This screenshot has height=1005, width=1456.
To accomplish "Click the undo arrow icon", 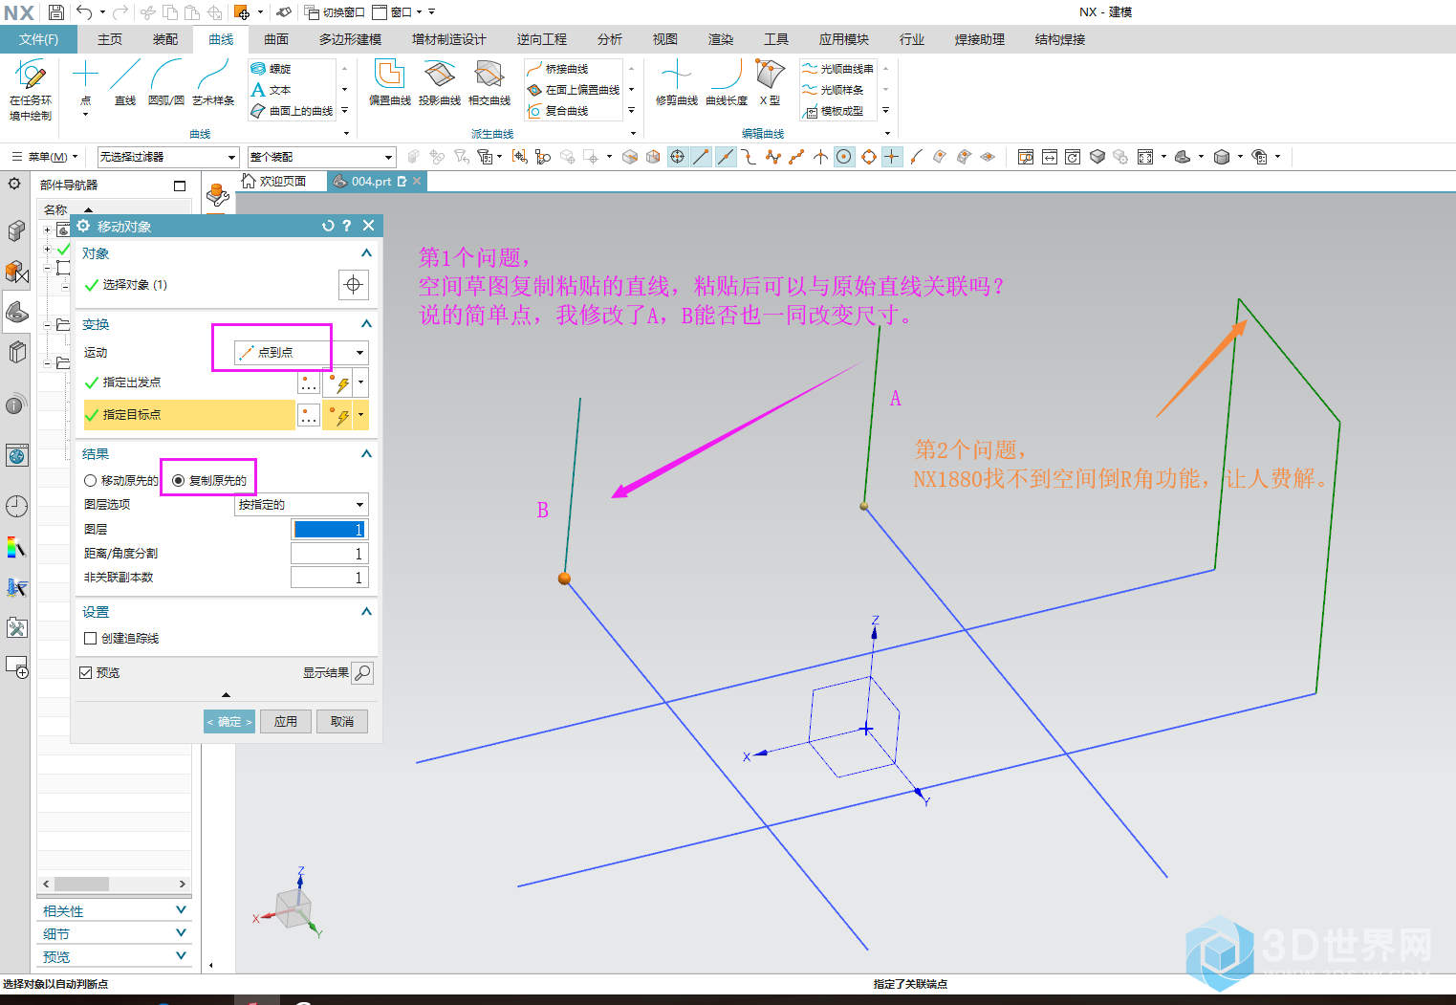I will [84, 12].
